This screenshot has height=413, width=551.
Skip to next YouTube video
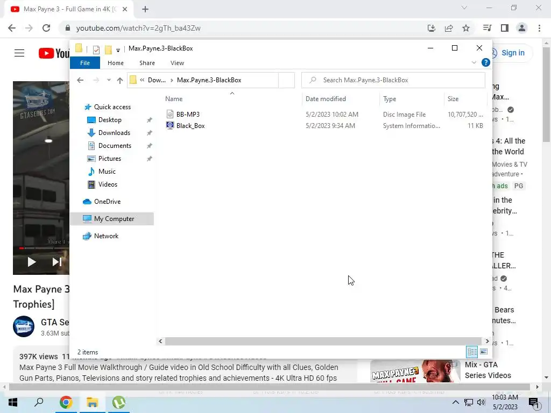point(57,262)
